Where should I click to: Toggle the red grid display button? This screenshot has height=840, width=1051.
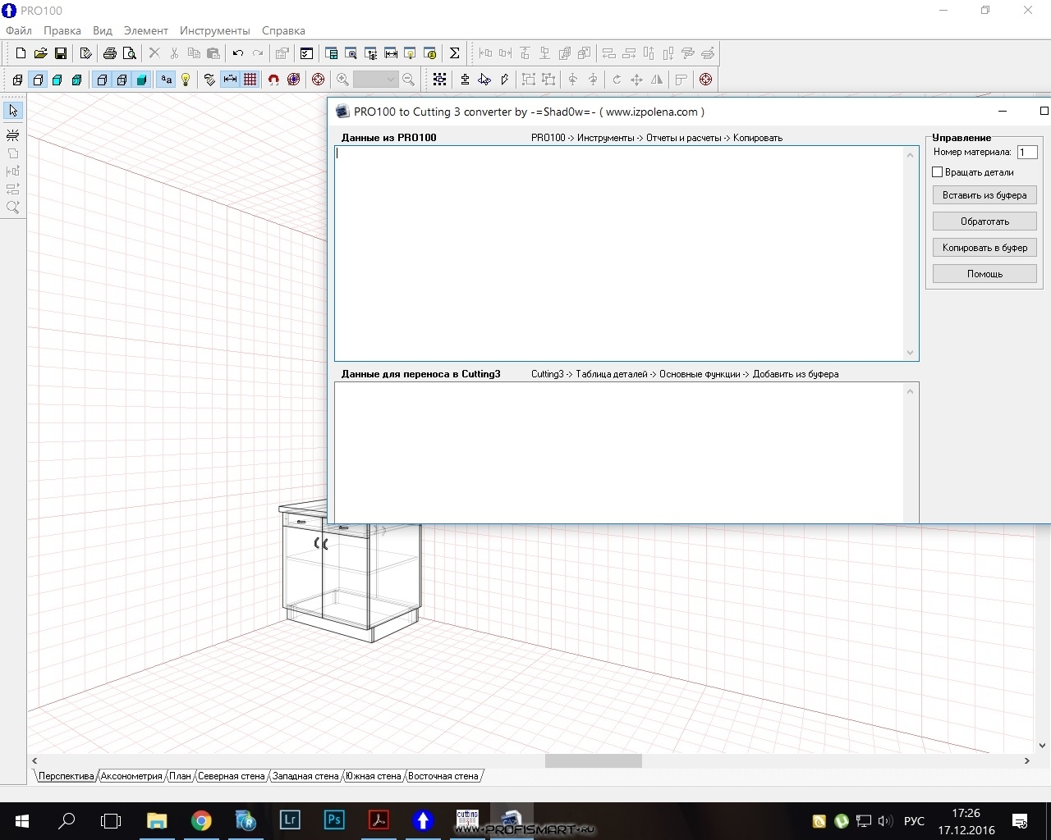click(x=250, y=80)
